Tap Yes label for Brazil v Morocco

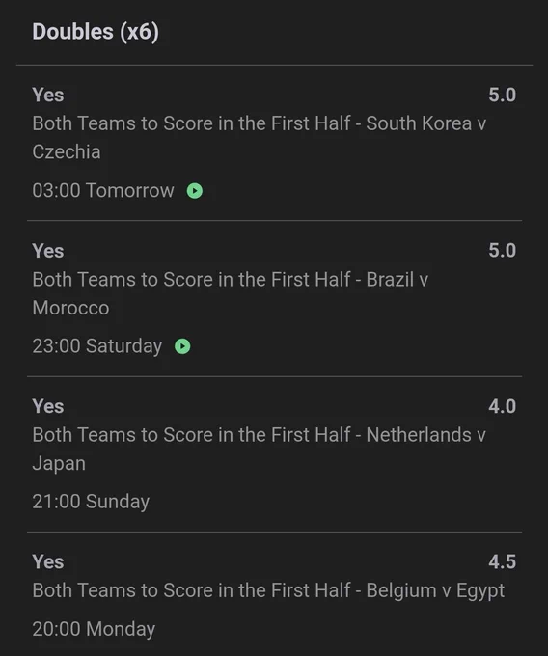click(48, 251)
